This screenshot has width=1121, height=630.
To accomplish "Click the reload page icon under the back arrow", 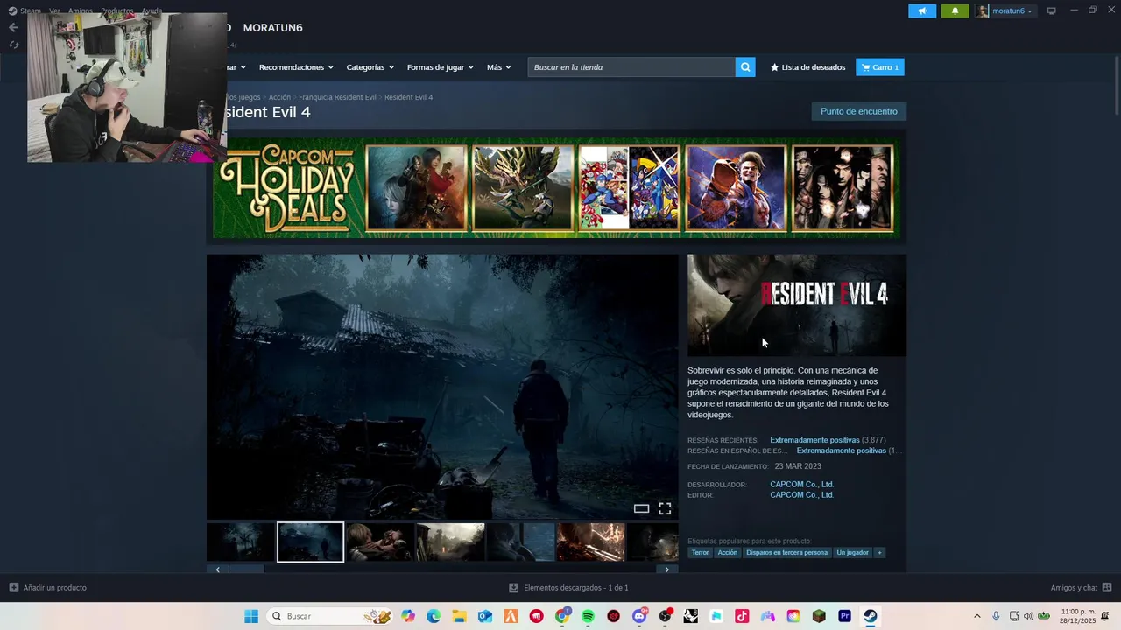I will coord(13,45).
